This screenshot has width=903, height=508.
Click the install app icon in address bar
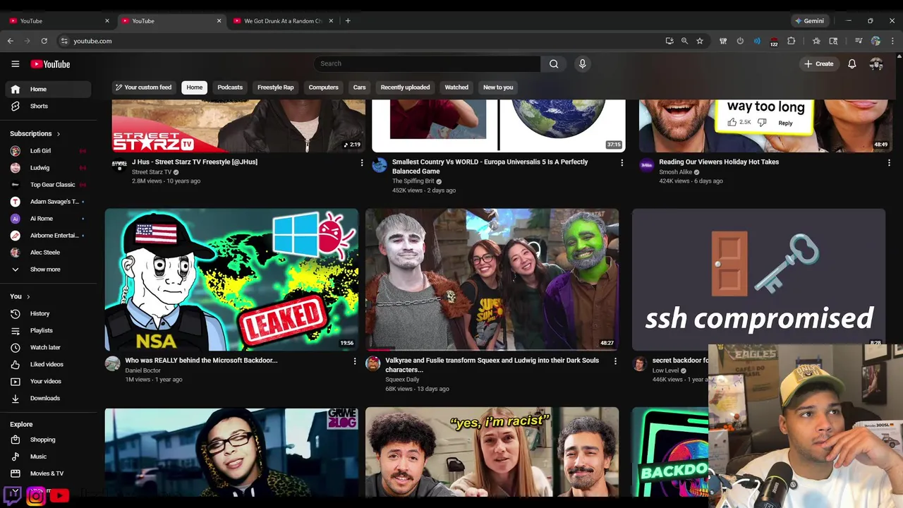point(669,41)
